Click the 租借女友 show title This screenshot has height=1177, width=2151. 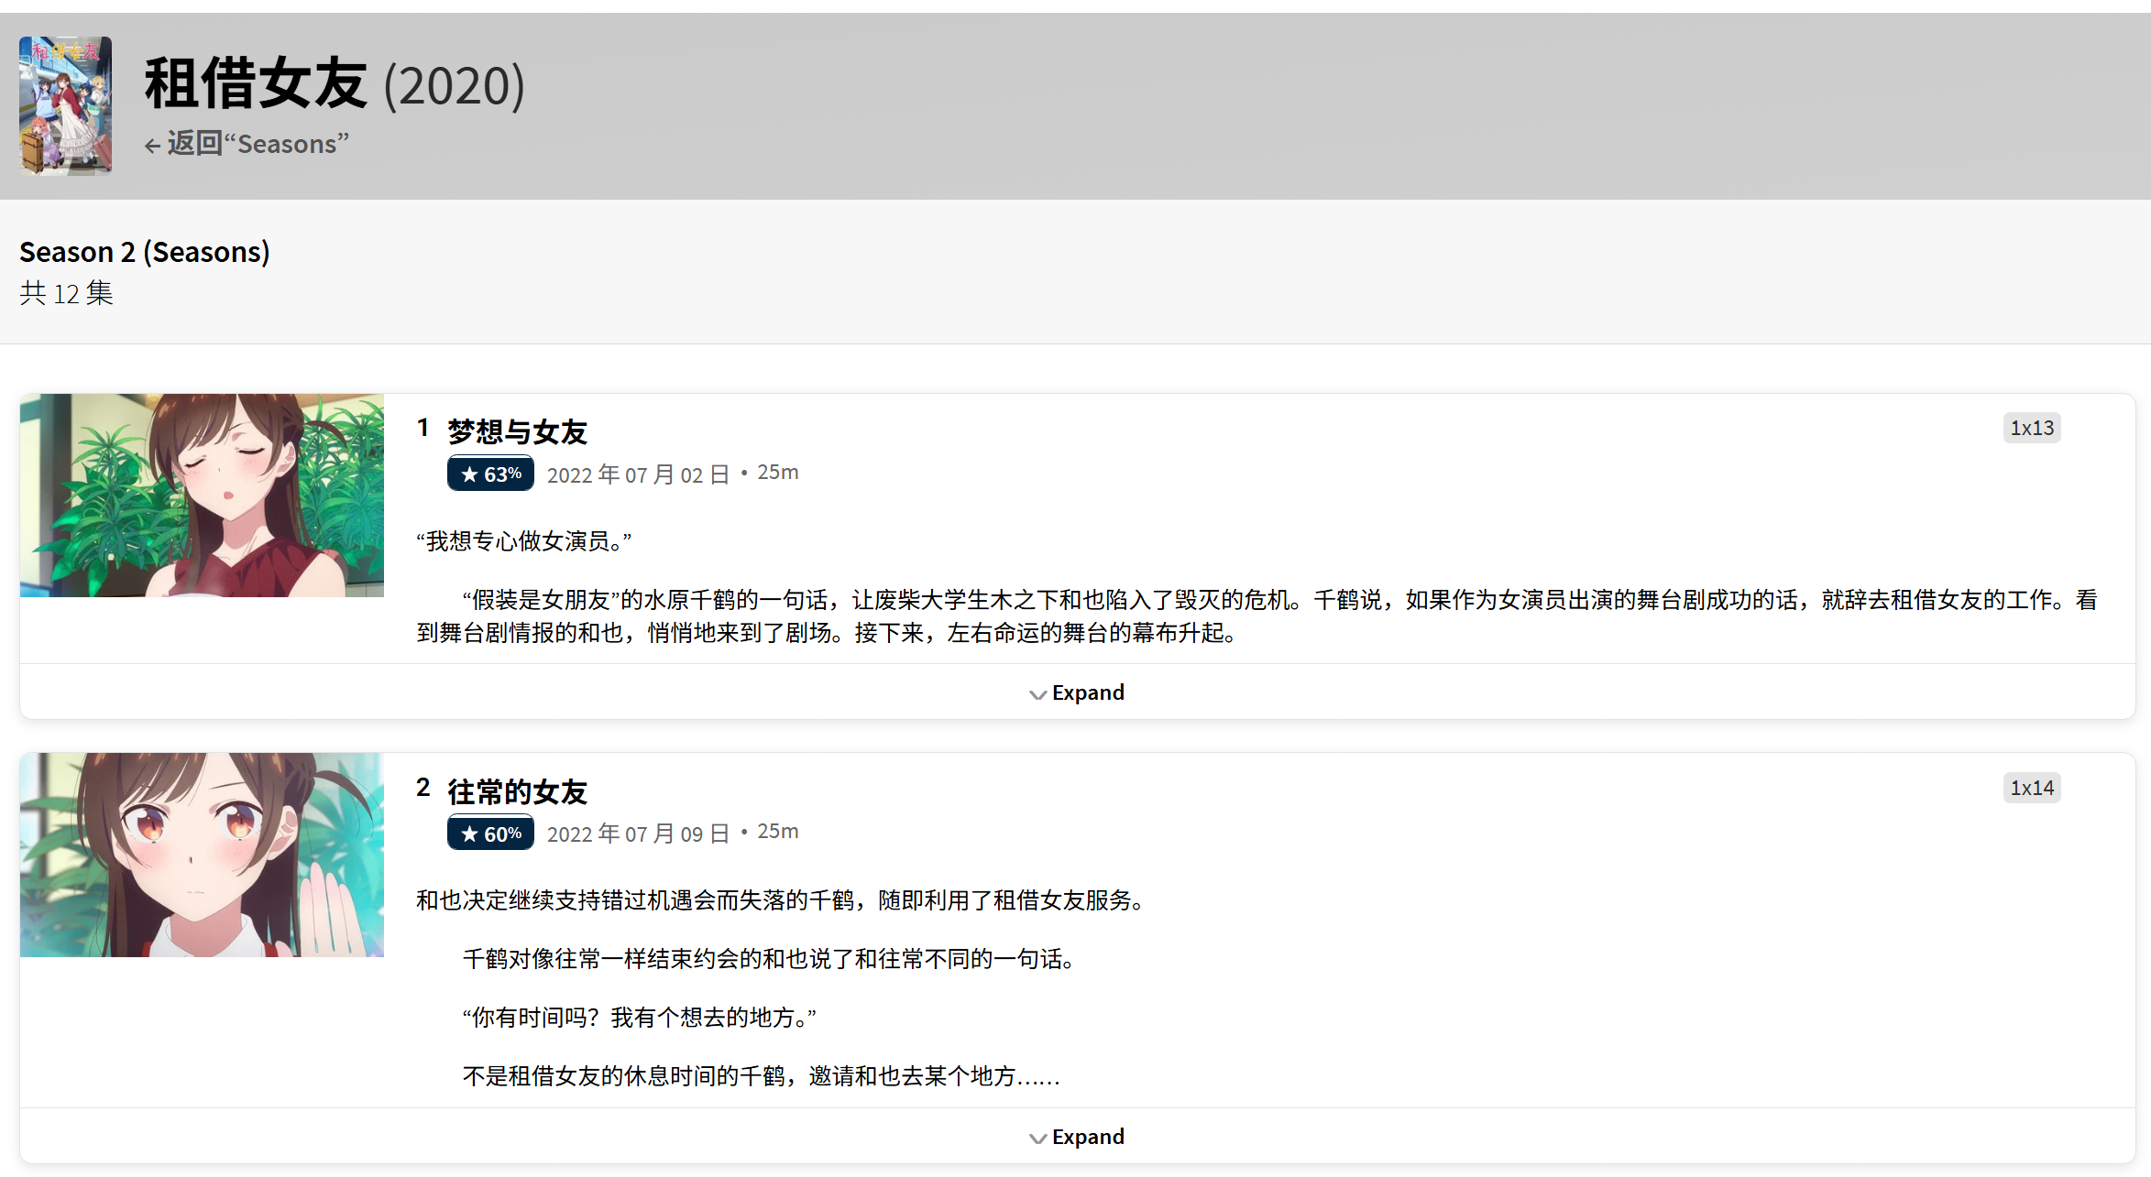click(x=257, y=84)
